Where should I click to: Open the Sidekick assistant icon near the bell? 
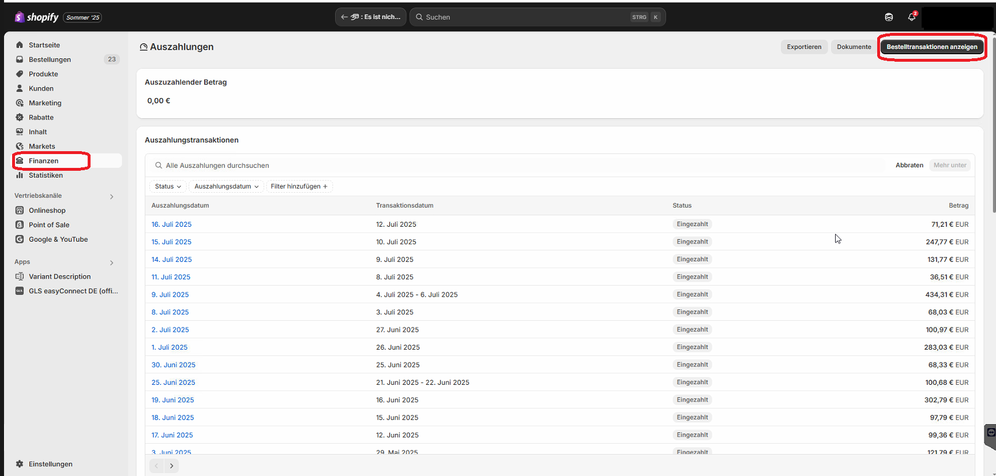(889, 17)
